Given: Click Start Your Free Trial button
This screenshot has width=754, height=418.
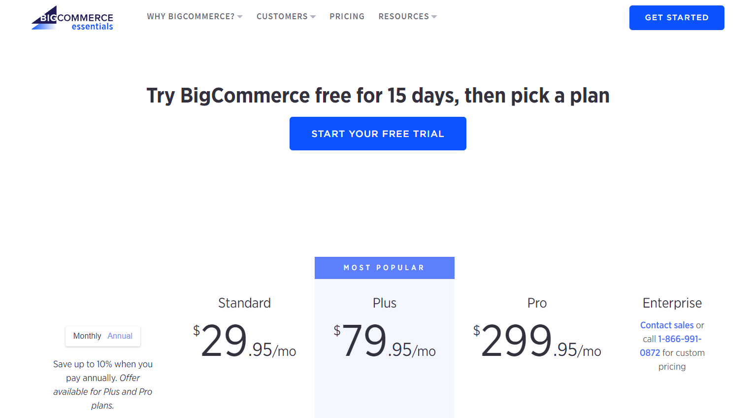Looking at the screenshot, I should 378,134.
